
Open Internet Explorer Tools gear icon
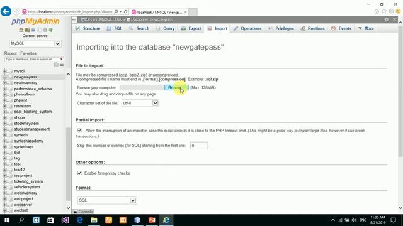tap(391, 11)
